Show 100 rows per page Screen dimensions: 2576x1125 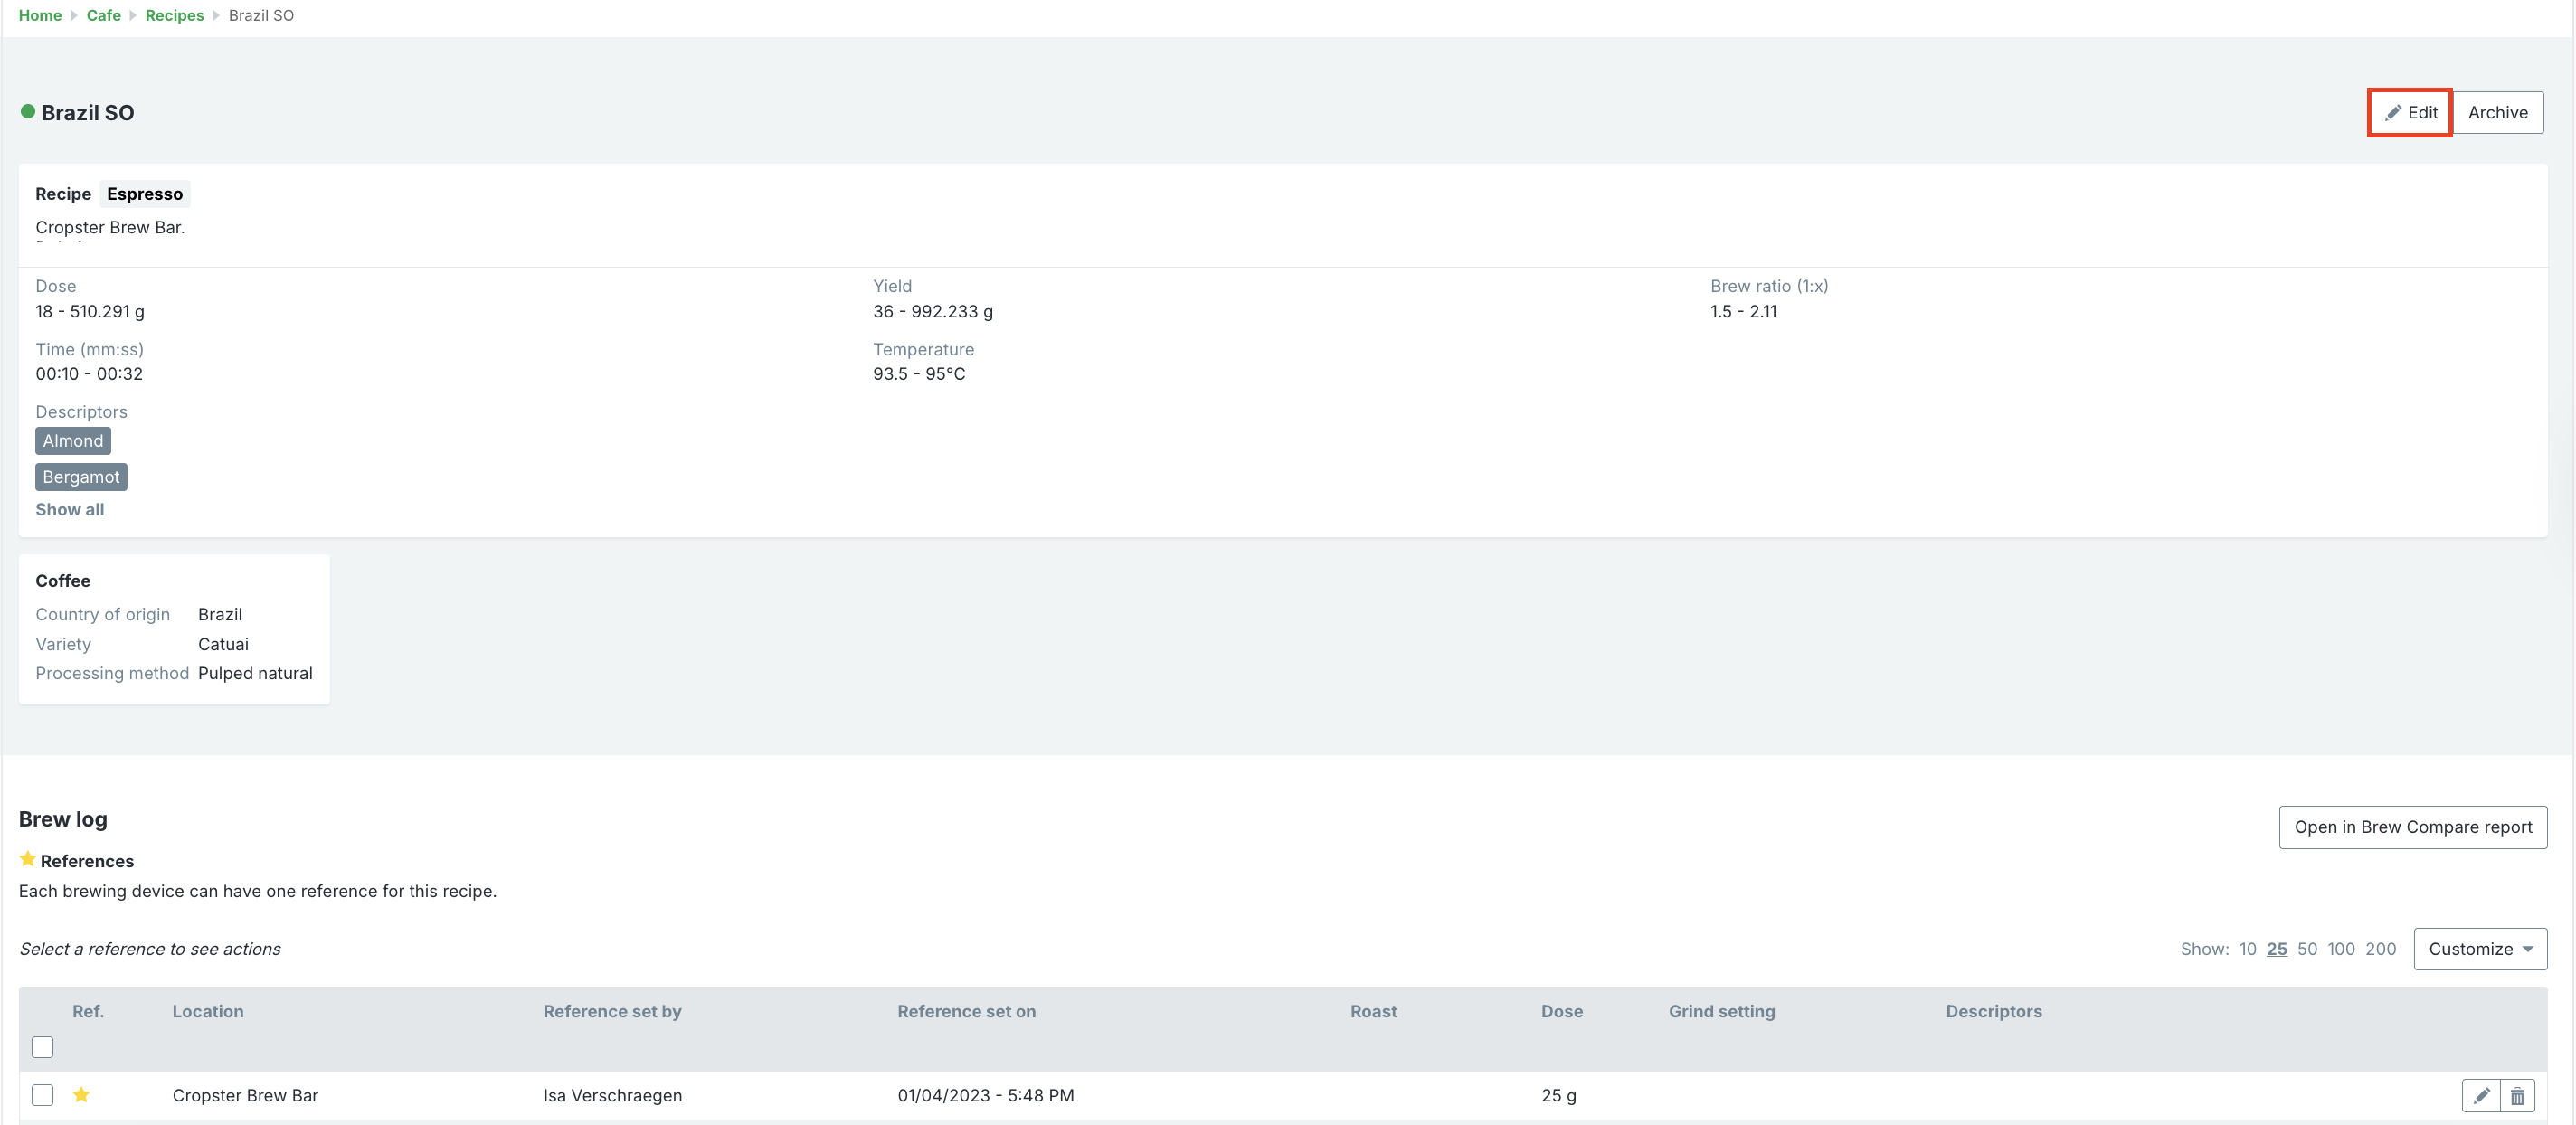[x=2340, y=949]
